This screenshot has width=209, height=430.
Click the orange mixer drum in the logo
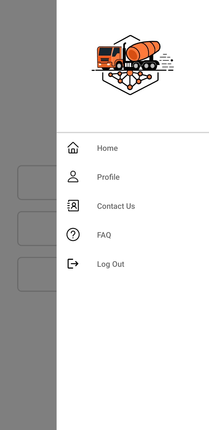pos(143,51)
